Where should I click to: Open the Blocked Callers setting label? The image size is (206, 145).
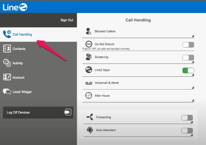tap(105, 31)
